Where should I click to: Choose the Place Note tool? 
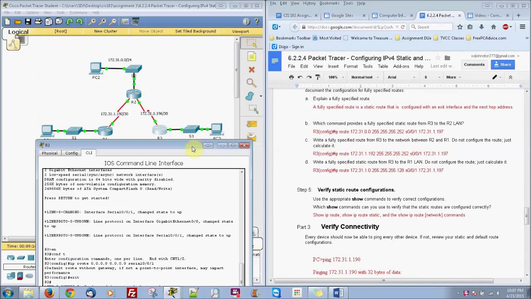251,56
